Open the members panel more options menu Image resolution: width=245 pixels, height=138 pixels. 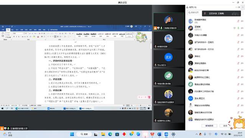[237, 7]
